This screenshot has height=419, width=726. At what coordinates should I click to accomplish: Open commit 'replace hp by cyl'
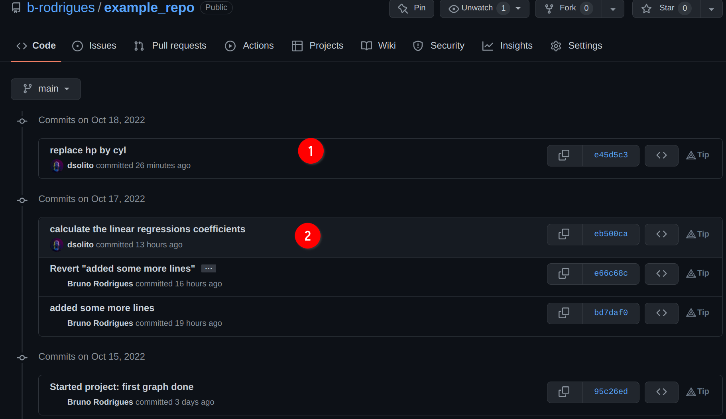click(x=88, y=150)
